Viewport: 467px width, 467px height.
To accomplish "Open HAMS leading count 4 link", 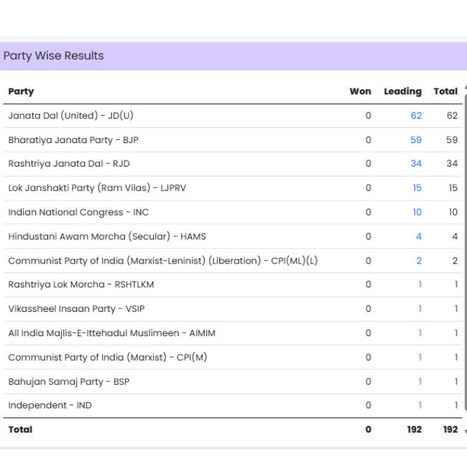I will coord(419,236).
